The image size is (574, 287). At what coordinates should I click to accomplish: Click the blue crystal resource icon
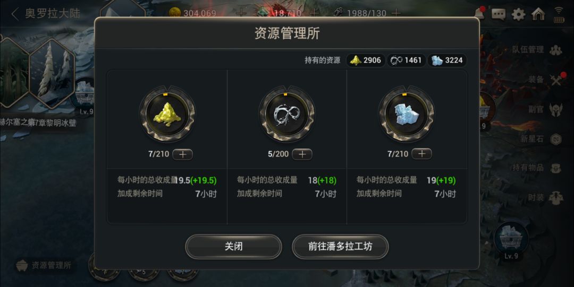407,114
